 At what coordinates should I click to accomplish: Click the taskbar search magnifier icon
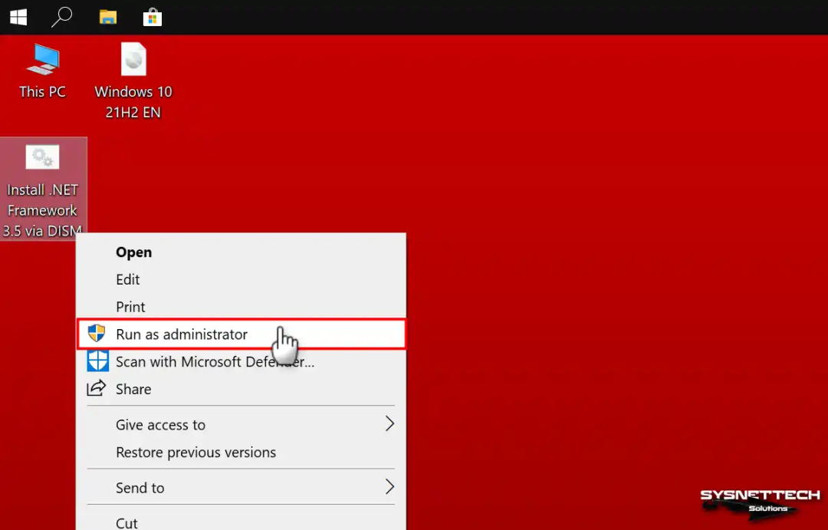(61, 17)
